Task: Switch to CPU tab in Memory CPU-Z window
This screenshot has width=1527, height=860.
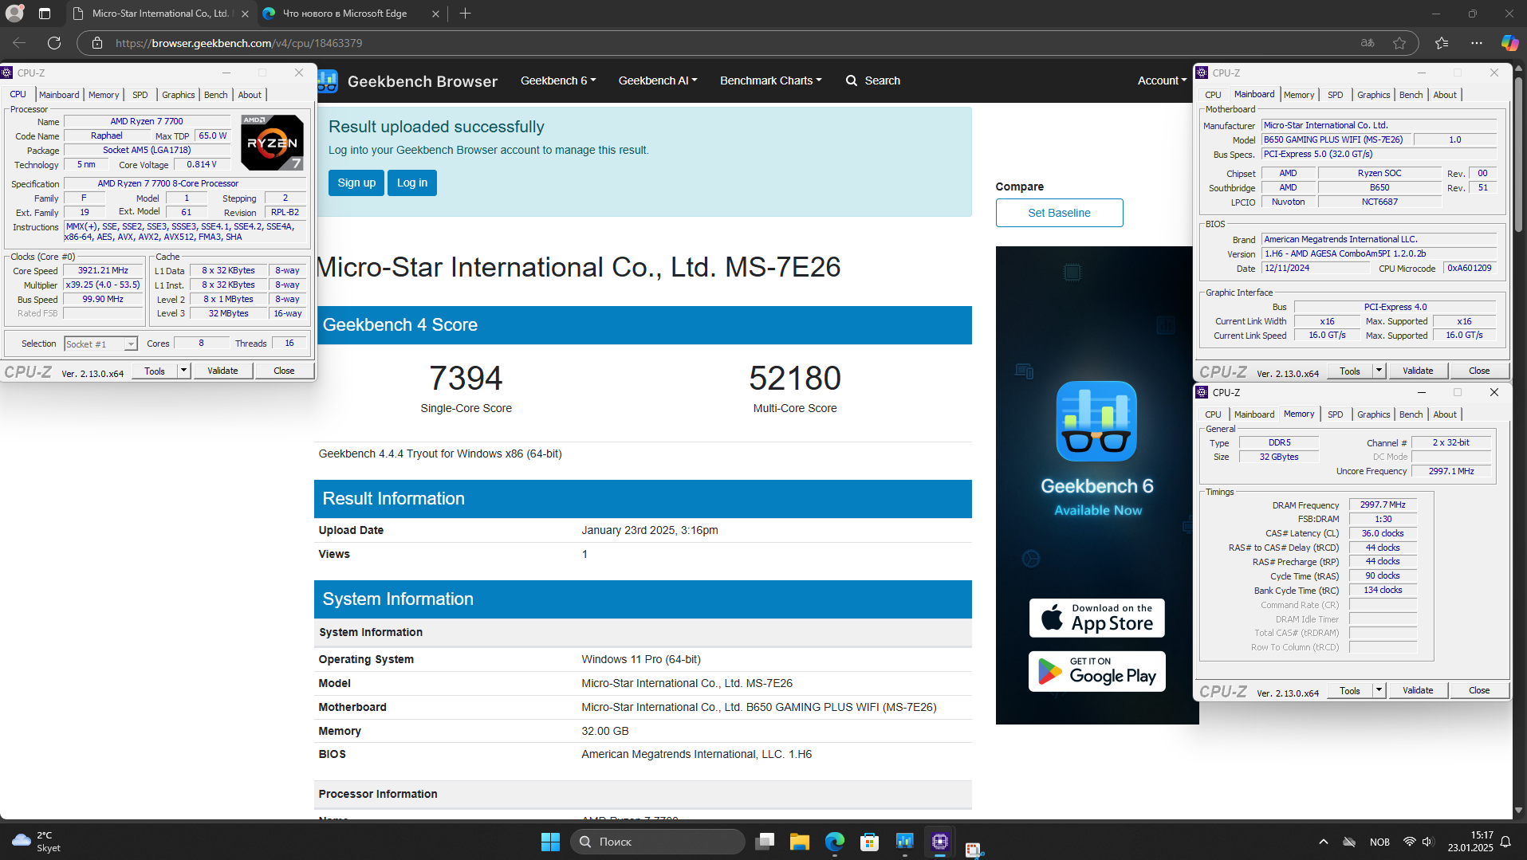Action: point(1213,414)
